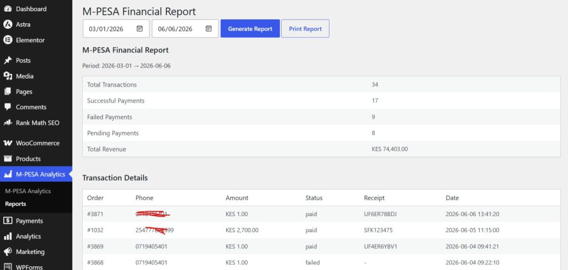568x270 pixels.
Task: Open the Dashboard menu
Action: point(31,9)
